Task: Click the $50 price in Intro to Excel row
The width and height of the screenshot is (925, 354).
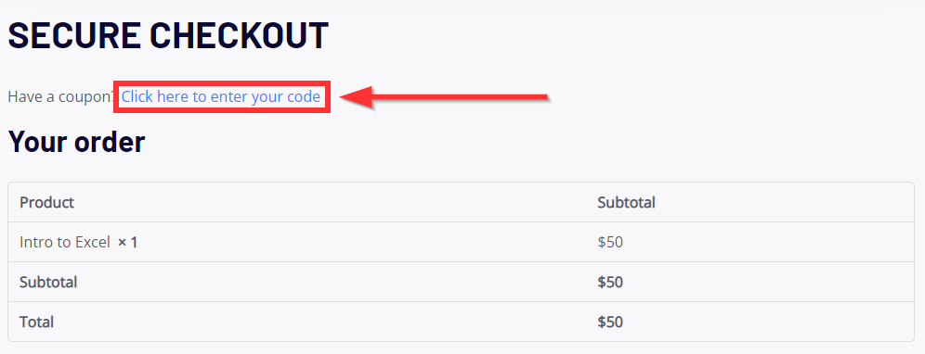Action: (x=610, y=242)
